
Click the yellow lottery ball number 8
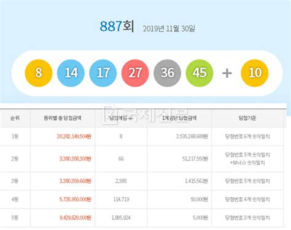coord(39,73)
